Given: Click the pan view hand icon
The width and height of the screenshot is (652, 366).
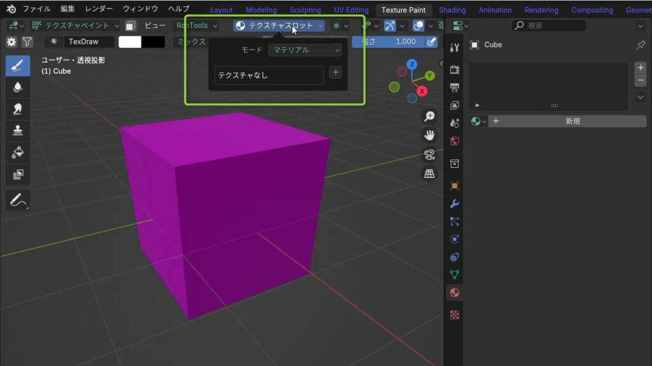Looking at the screenshot, I should point(429,135).
